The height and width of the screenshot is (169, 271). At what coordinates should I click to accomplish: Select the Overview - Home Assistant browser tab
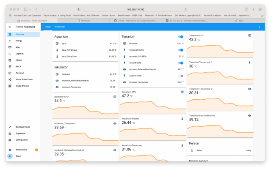pyautogui.click(x=32, y=21)
